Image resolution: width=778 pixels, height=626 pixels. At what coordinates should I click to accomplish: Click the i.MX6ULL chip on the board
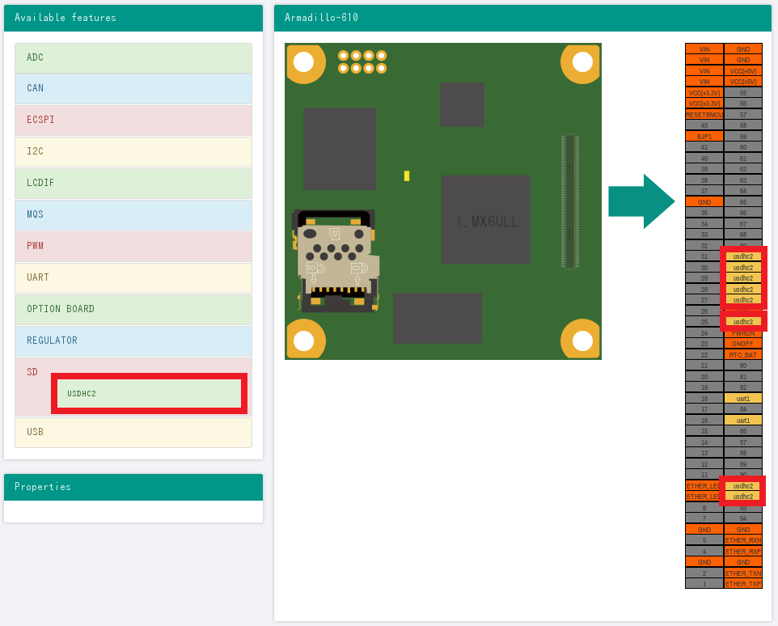[485, 220]
